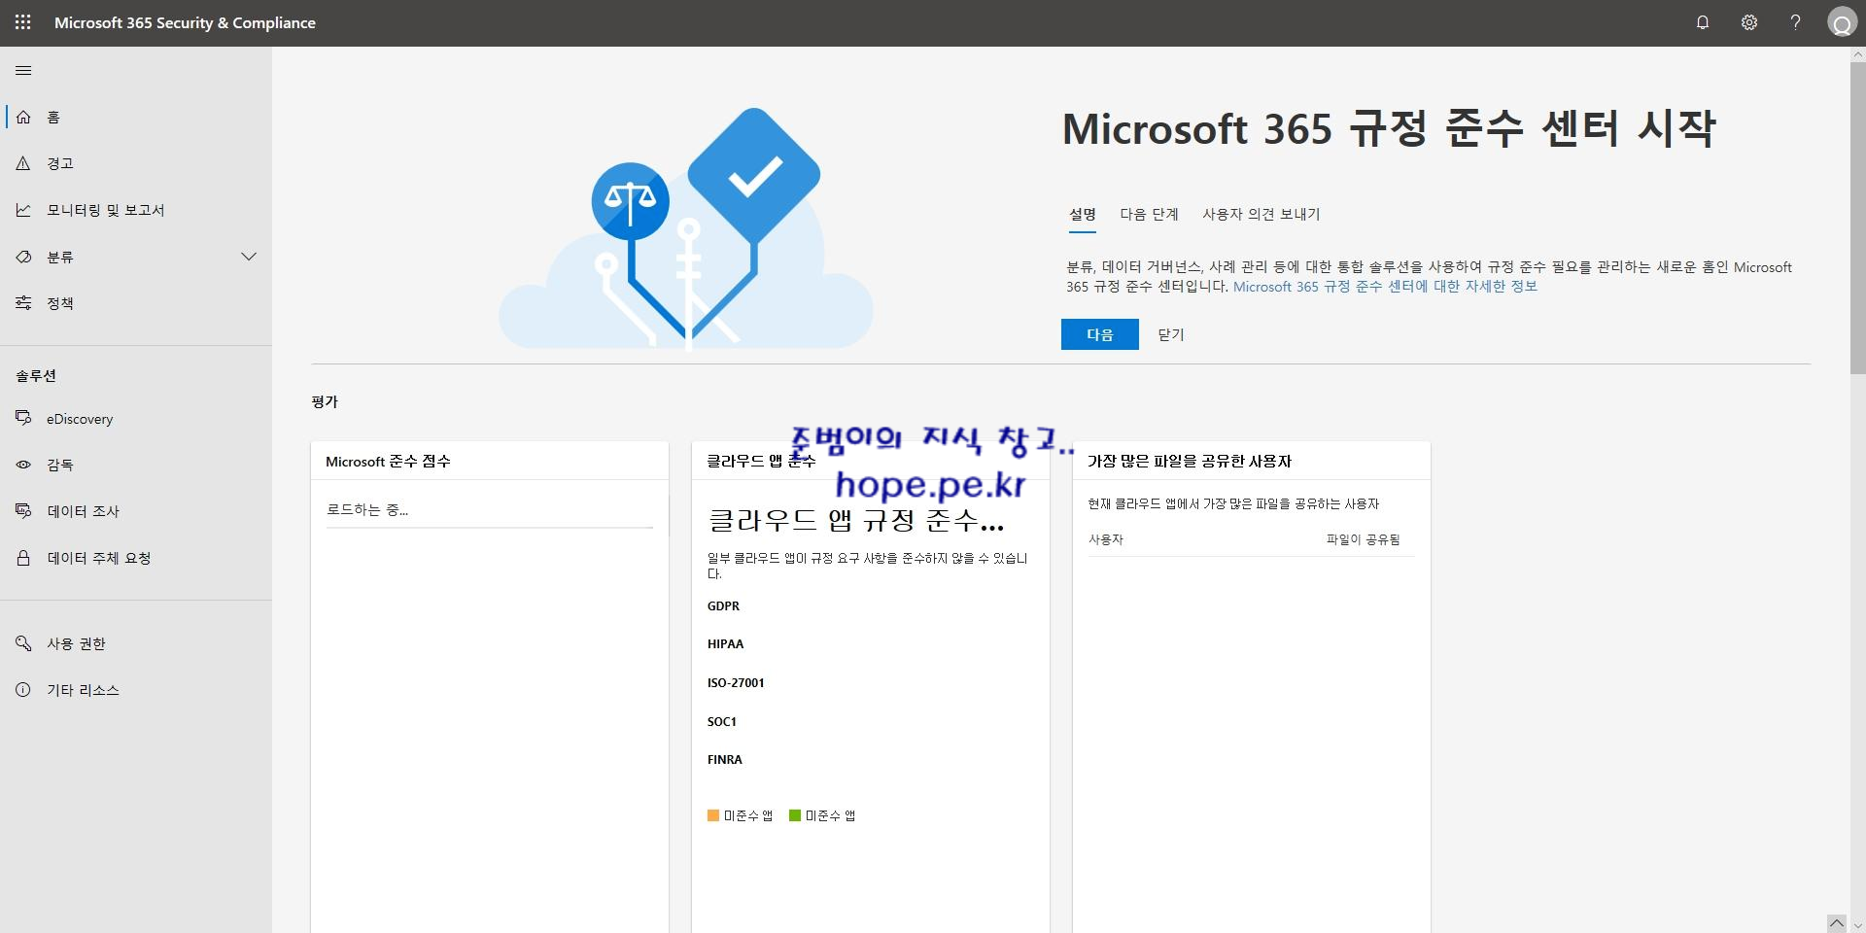Click the chart icon for 모니터링 및 보고서
1866x933 pixels.
pyautogui.click(x=23, y=210)
